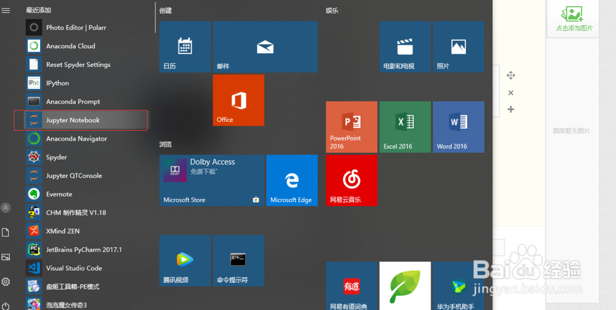The image size is (616, 310).
Task: Click the 最近添加 list header
Action: [38, 10]
